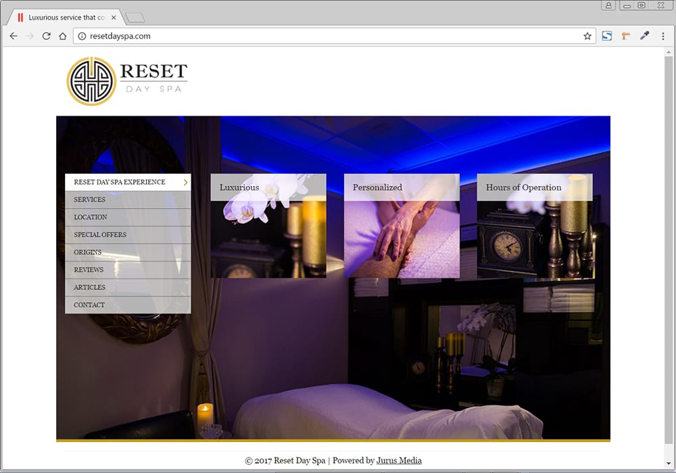
Task: Close the browser window
Action: [660, 5]
